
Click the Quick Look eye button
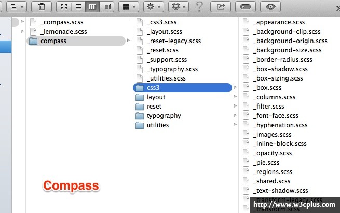coord(270,7)
